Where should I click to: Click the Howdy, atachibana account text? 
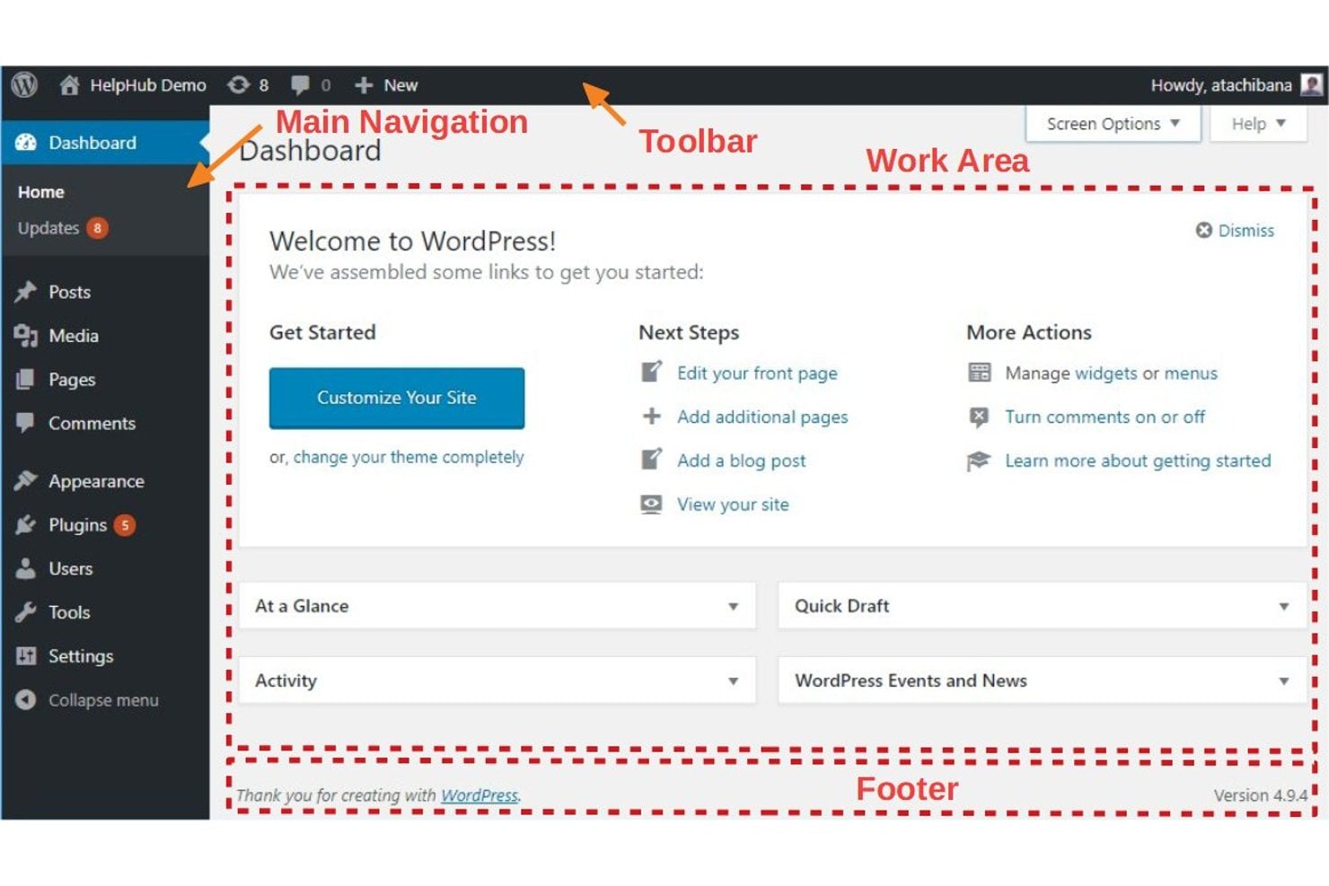(x=1221, y=85)
